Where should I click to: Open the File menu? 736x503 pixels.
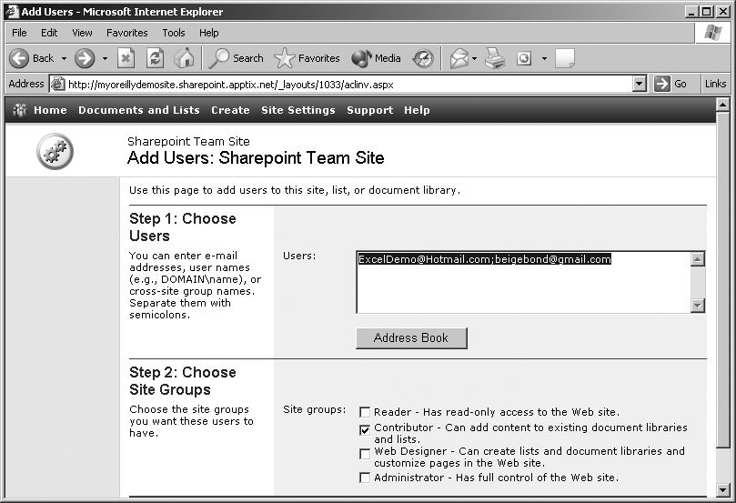19,33
